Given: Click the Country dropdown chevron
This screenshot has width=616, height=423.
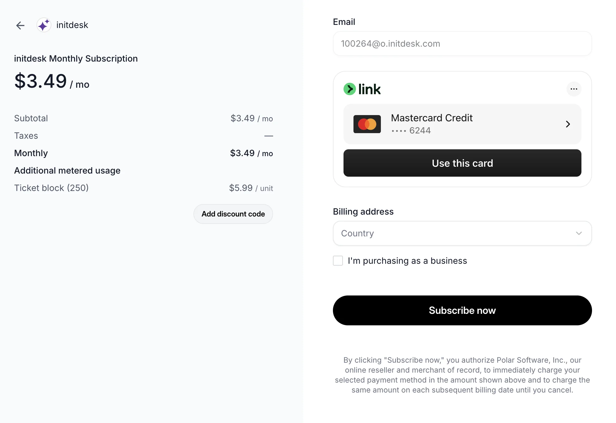Looking at the screenshot, I should (x=579, y=233).
